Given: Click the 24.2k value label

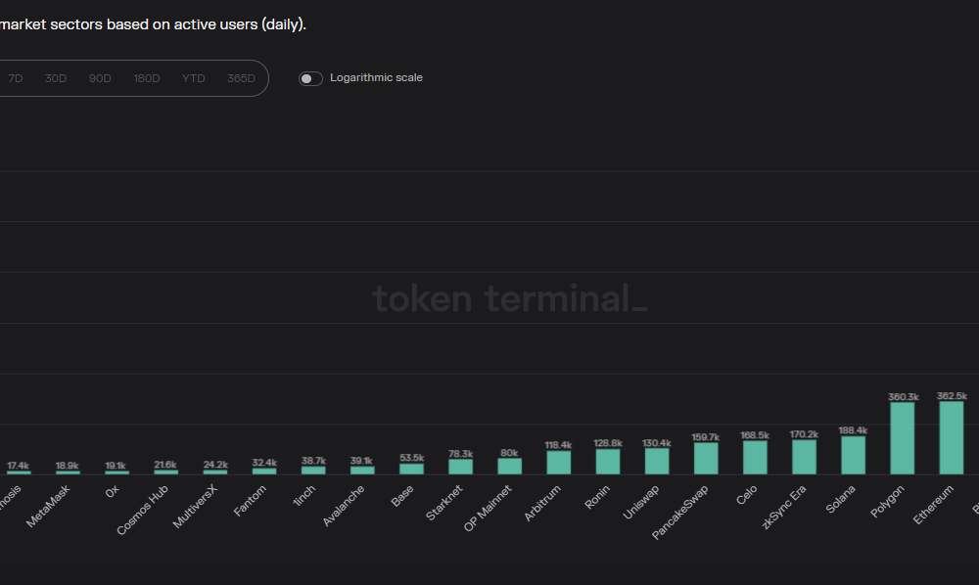Looking at the screenshot, I should [x=215, y=464].
